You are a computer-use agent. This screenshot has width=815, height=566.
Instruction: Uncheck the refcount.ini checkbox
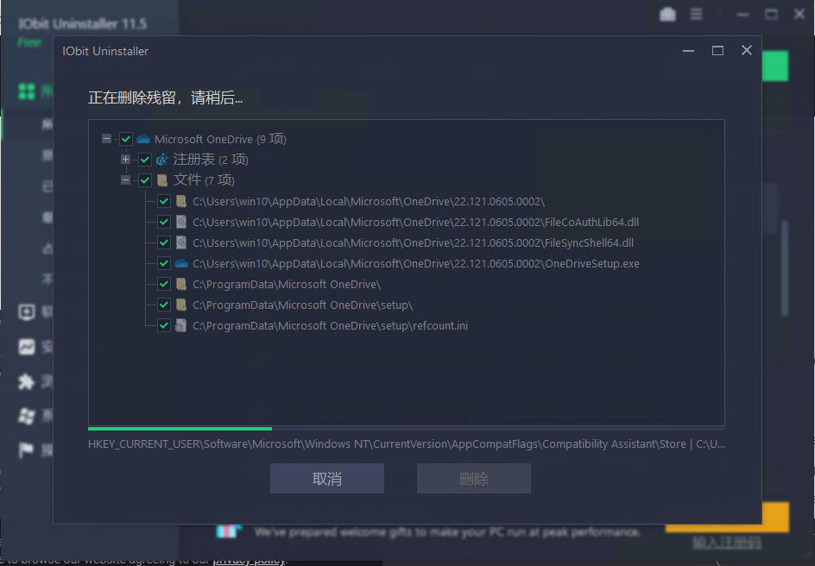coord(164,325)
